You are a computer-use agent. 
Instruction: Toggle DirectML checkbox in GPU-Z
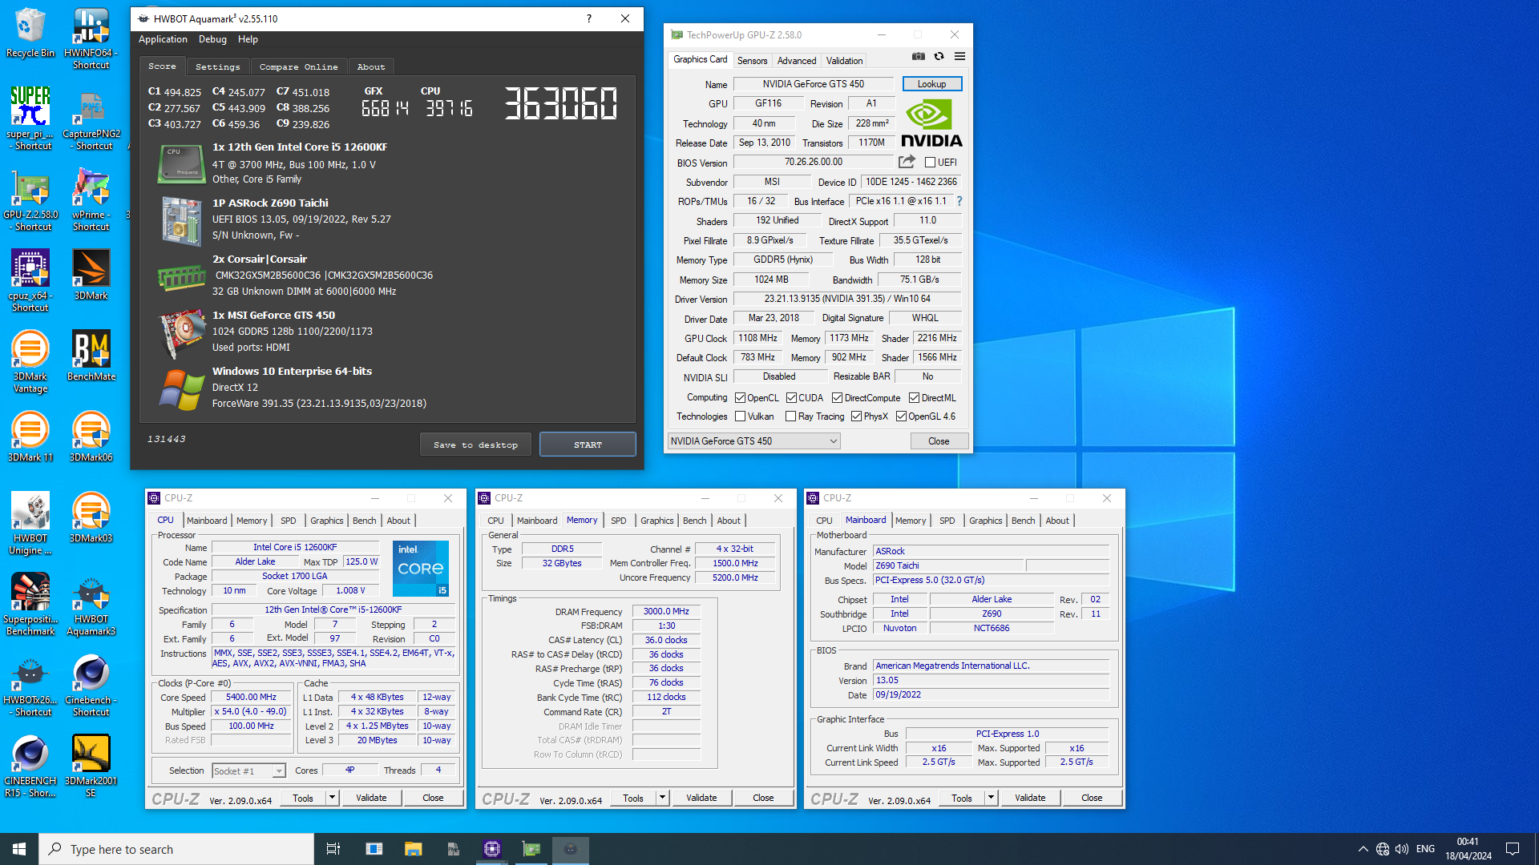(914, 398)
